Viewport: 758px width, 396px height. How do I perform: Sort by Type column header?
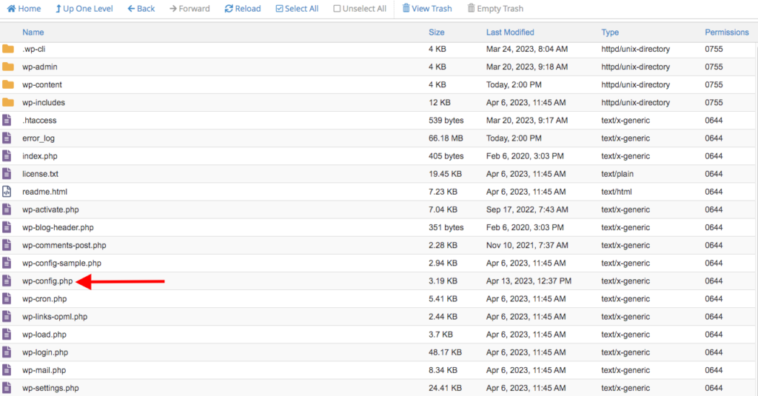[x=610, y=33]
